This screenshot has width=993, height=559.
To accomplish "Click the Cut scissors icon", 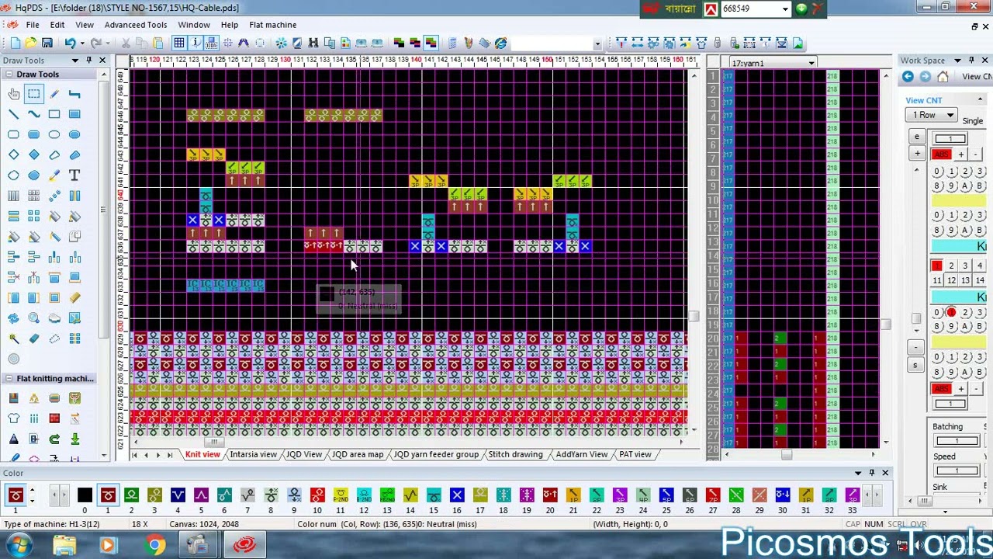I will [126, 43].
